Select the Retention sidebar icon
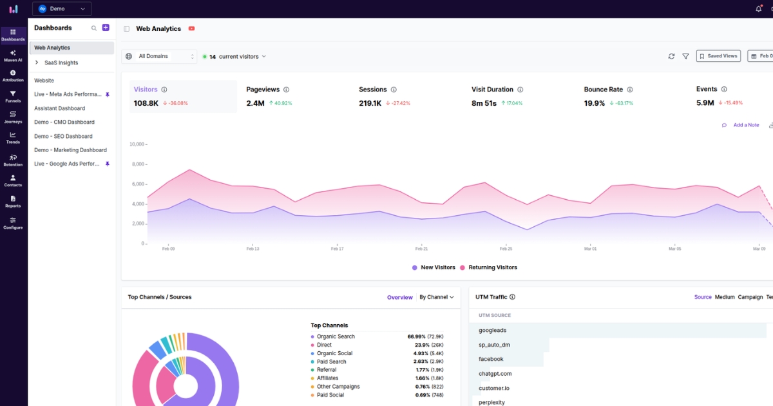The width and height of the screenshot is (773, 406). tap(13, 160)
